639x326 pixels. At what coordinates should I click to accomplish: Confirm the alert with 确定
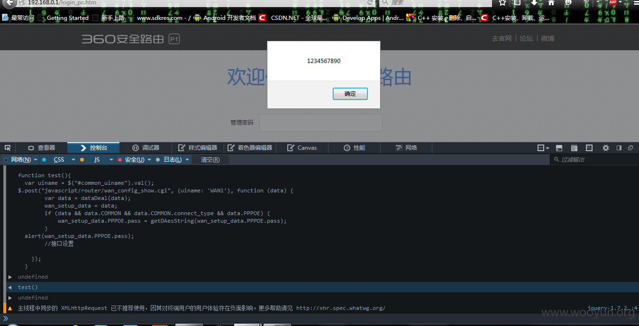[x=350, y=94]
